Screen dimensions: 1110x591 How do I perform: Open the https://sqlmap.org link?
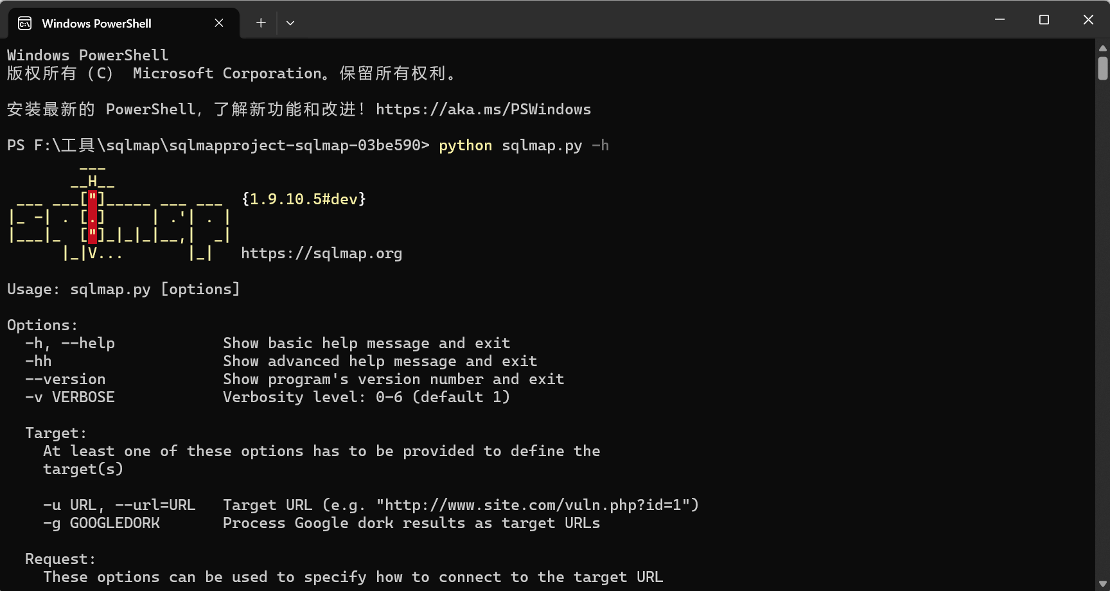coord(322,252)
